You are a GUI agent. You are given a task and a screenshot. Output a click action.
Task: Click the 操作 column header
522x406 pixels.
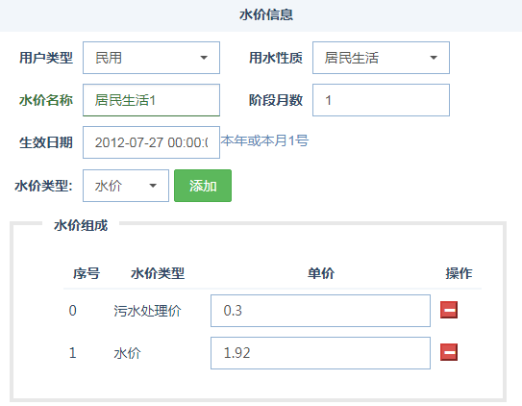click(459, 273)
